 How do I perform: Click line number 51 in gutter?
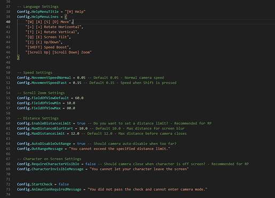click(8, 78)
